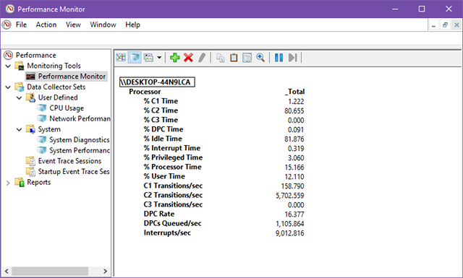Image resolution: width=463 pixels, height=278 pixels.
Task: Collapse the Monitoring Tools node
Action: coord(8,66)
